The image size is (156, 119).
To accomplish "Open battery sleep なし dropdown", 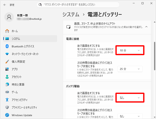I will point(130,116).
